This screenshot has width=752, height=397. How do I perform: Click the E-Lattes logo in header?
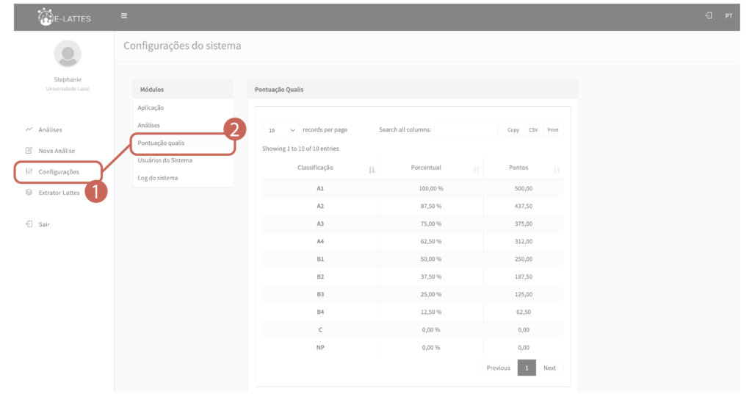click(x=65, y=16)
